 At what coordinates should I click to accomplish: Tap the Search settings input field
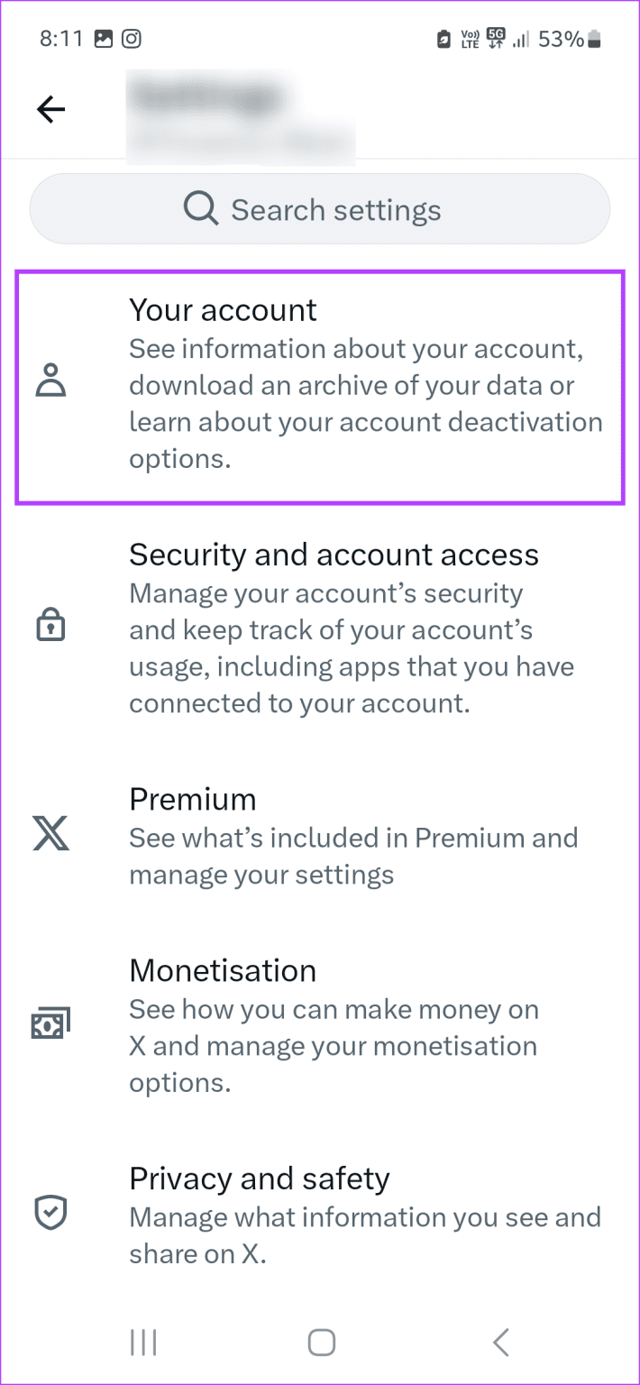click(336, 208)
